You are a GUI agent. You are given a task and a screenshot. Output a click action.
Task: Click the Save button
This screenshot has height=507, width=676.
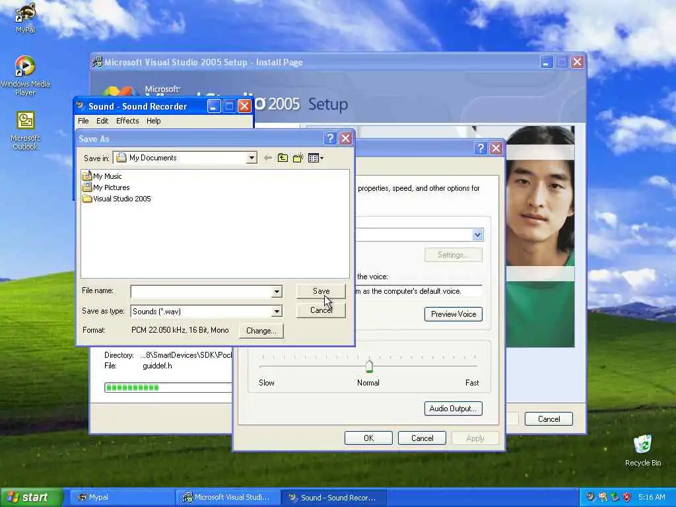(x=321, y=291)
